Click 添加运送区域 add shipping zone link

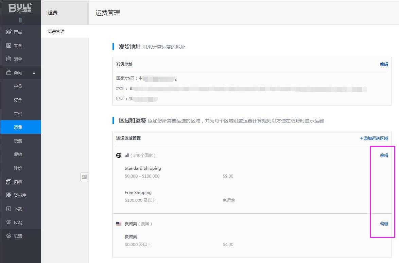pyautogui.click(x=374, y=138)
